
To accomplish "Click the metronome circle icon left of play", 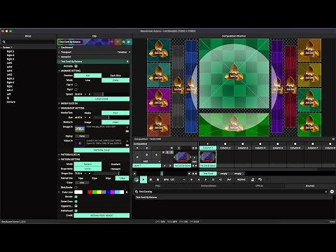I will [136, 180].
